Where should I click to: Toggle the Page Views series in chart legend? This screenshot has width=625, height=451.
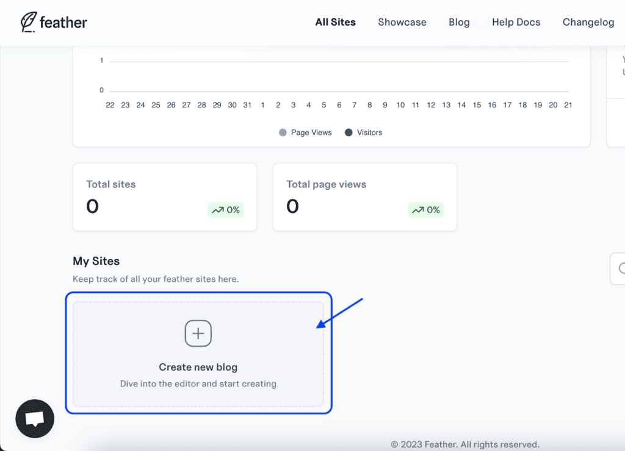coord(305,132)
